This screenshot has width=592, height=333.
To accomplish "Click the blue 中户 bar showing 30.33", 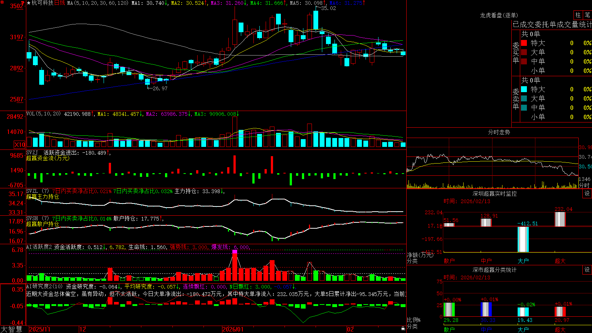I will click(486, 310).
